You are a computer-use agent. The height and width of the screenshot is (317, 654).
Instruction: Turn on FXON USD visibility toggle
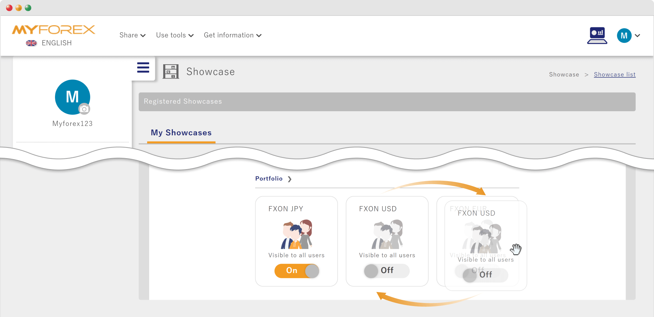click(387, 271)
